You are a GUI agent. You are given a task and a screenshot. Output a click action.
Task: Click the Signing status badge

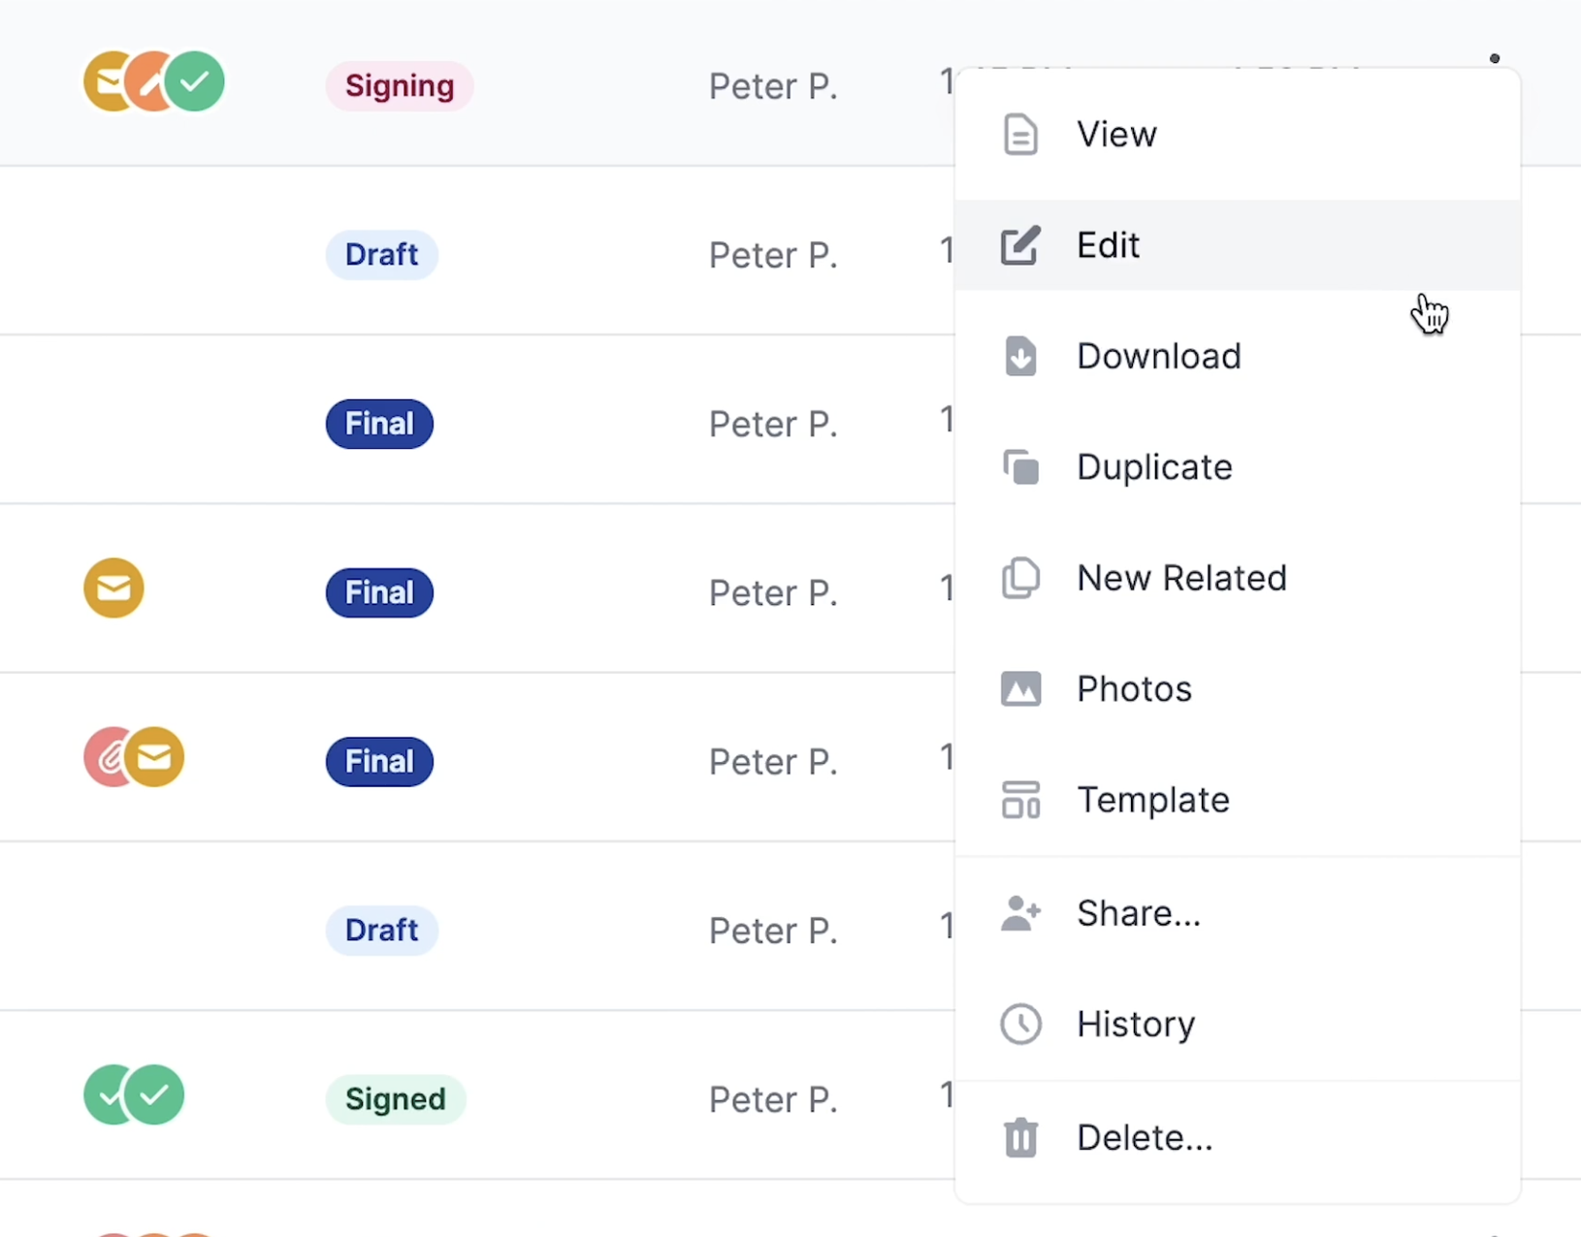pyautogui.click(x=399, y=85)
